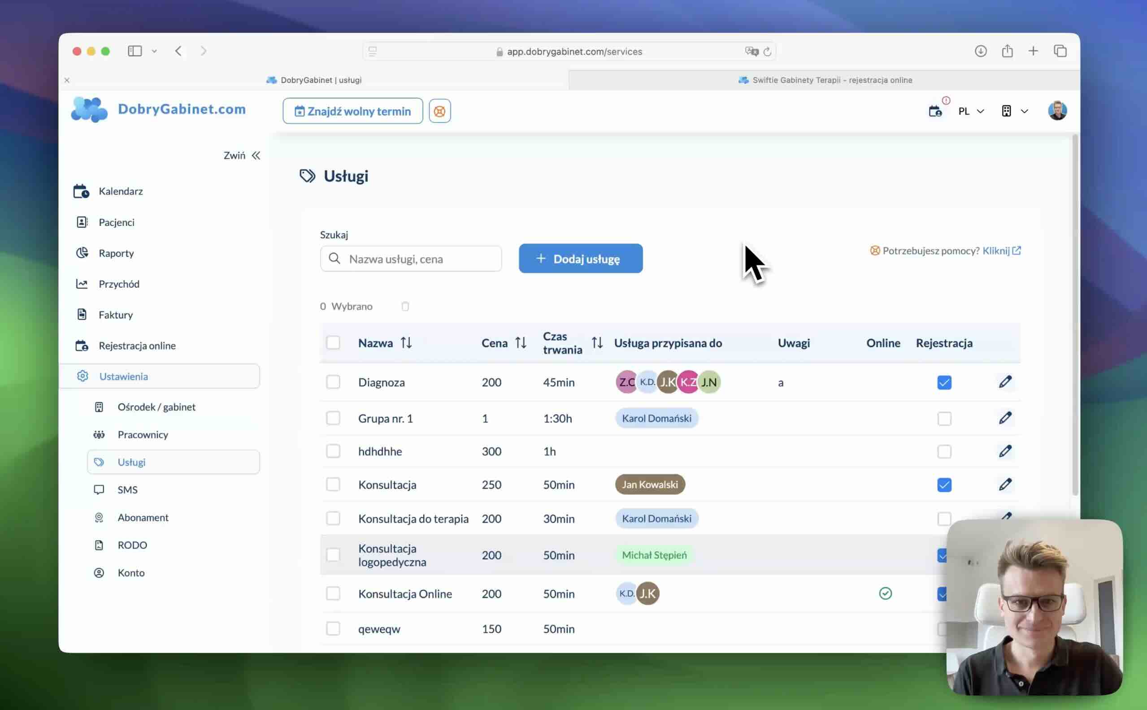Click the calendar notification icon in header

[935, 111]
